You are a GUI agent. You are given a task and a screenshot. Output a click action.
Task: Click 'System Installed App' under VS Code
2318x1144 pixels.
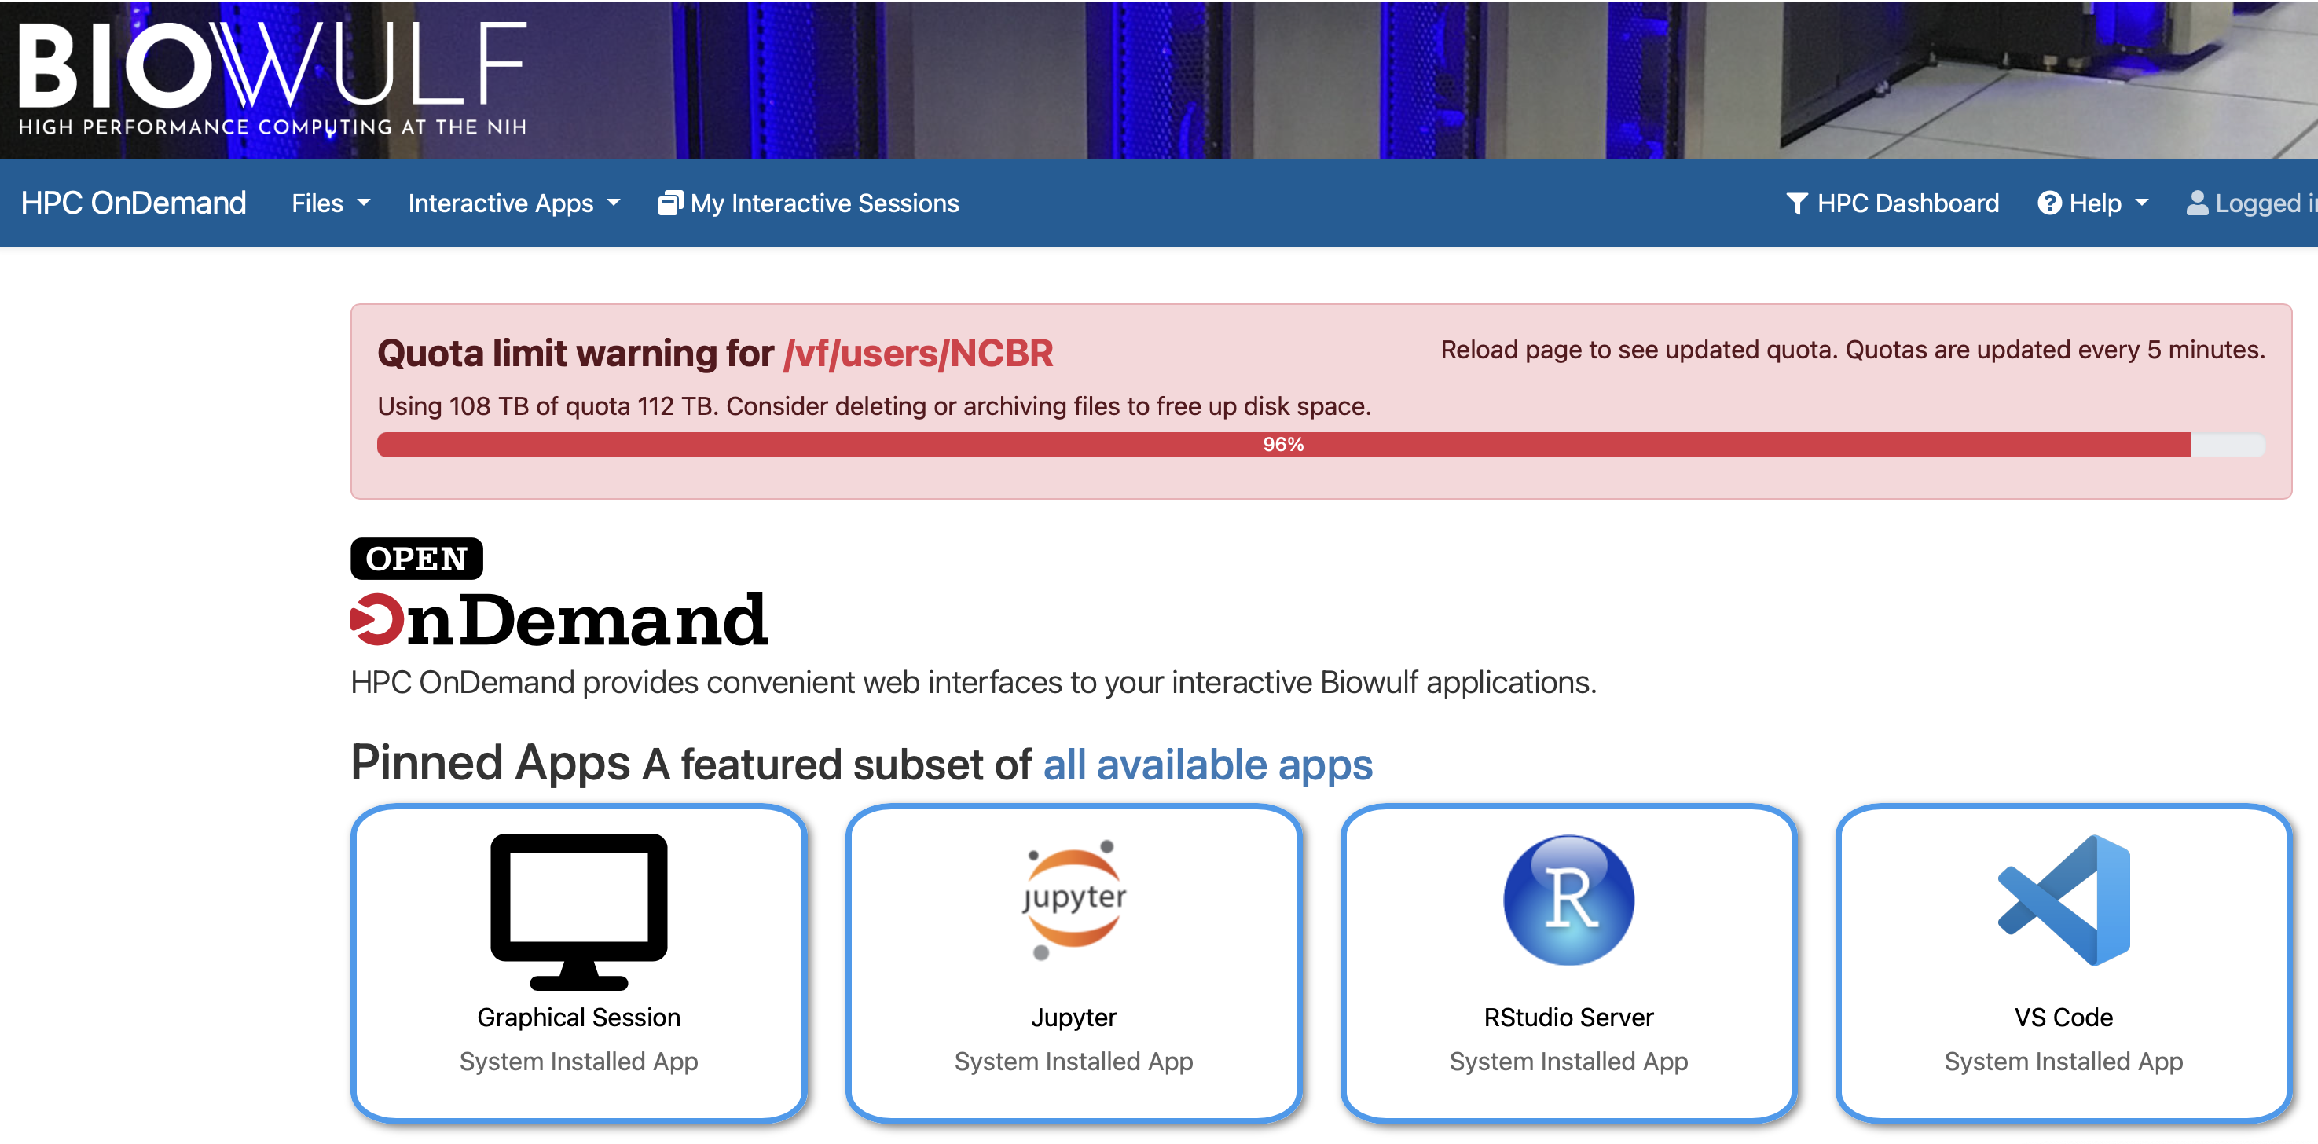point(2063,1061)
